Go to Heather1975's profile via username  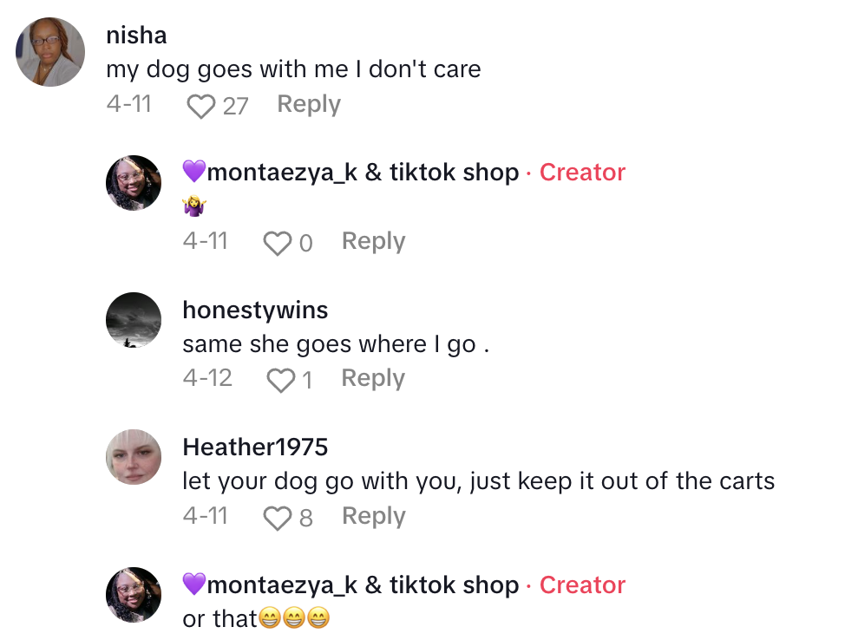coord(255,447)
